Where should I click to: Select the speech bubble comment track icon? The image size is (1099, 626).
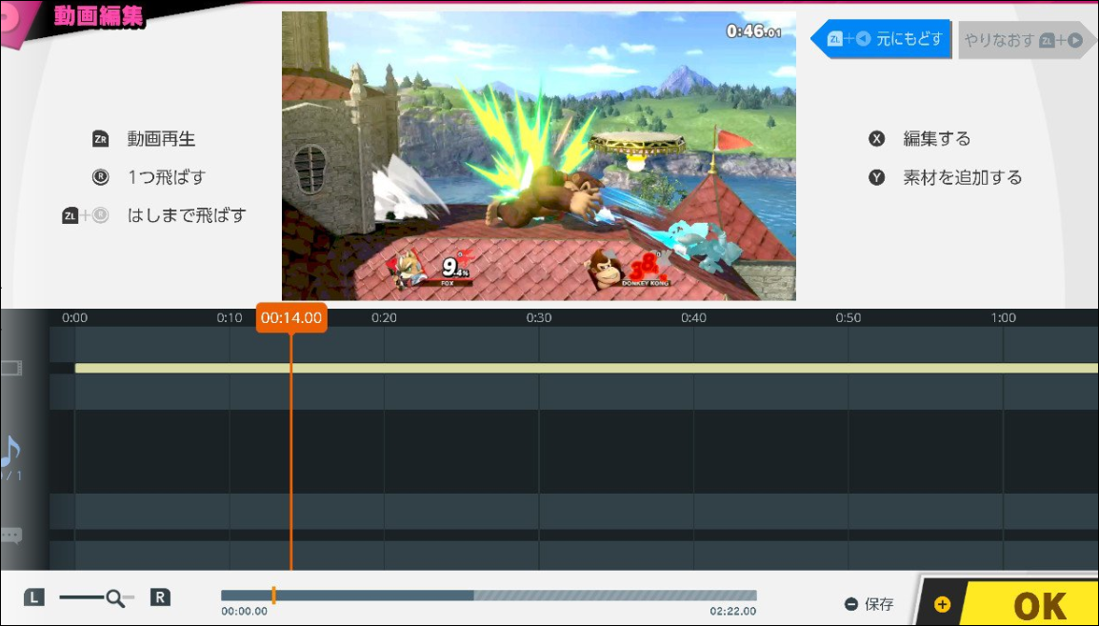point(10,536)
